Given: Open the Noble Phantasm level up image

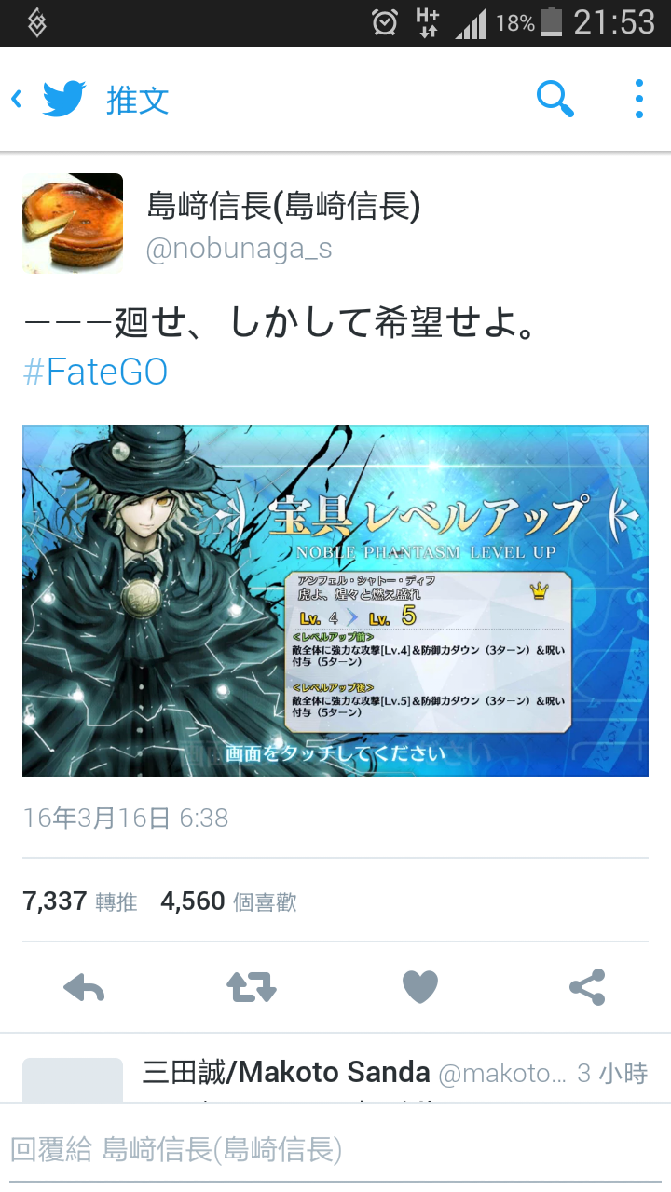Looking at the screenshot, I should 335,601.
